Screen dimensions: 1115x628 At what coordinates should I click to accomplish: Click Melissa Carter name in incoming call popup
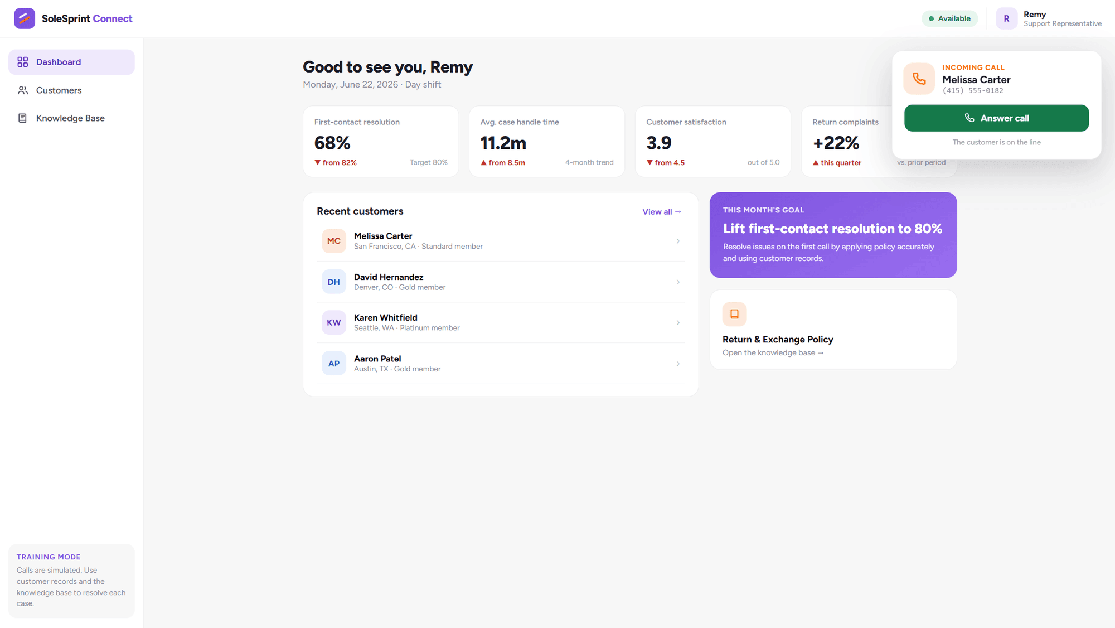(x=976, y=80)
